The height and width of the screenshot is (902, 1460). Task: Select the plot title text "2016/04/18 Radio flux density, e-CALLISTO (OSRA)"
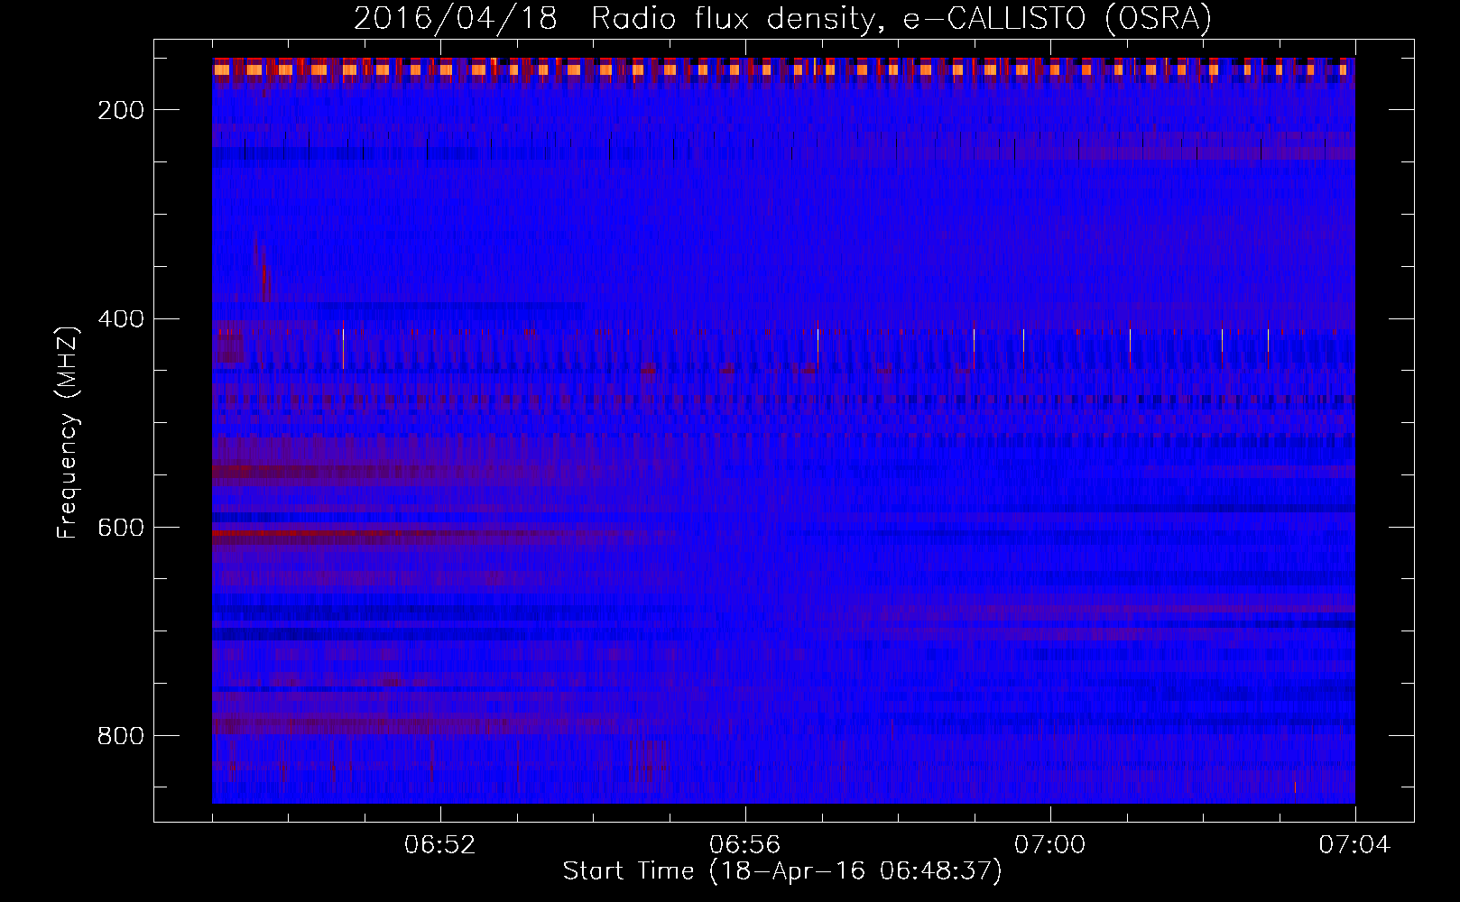782,19
